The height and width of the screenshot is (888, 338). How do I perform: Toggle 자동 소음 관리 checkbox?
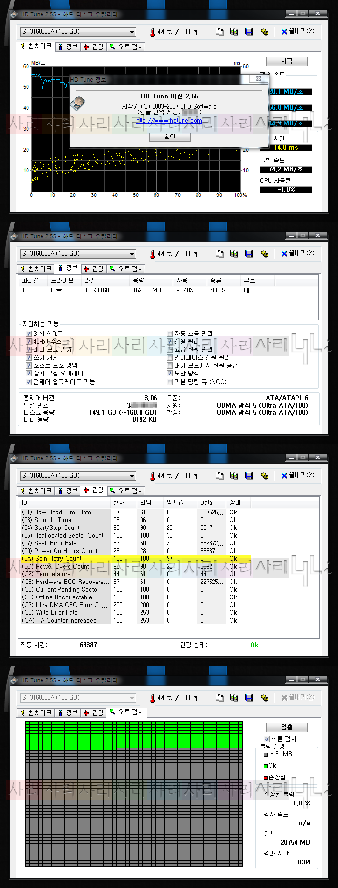(169, 333)
